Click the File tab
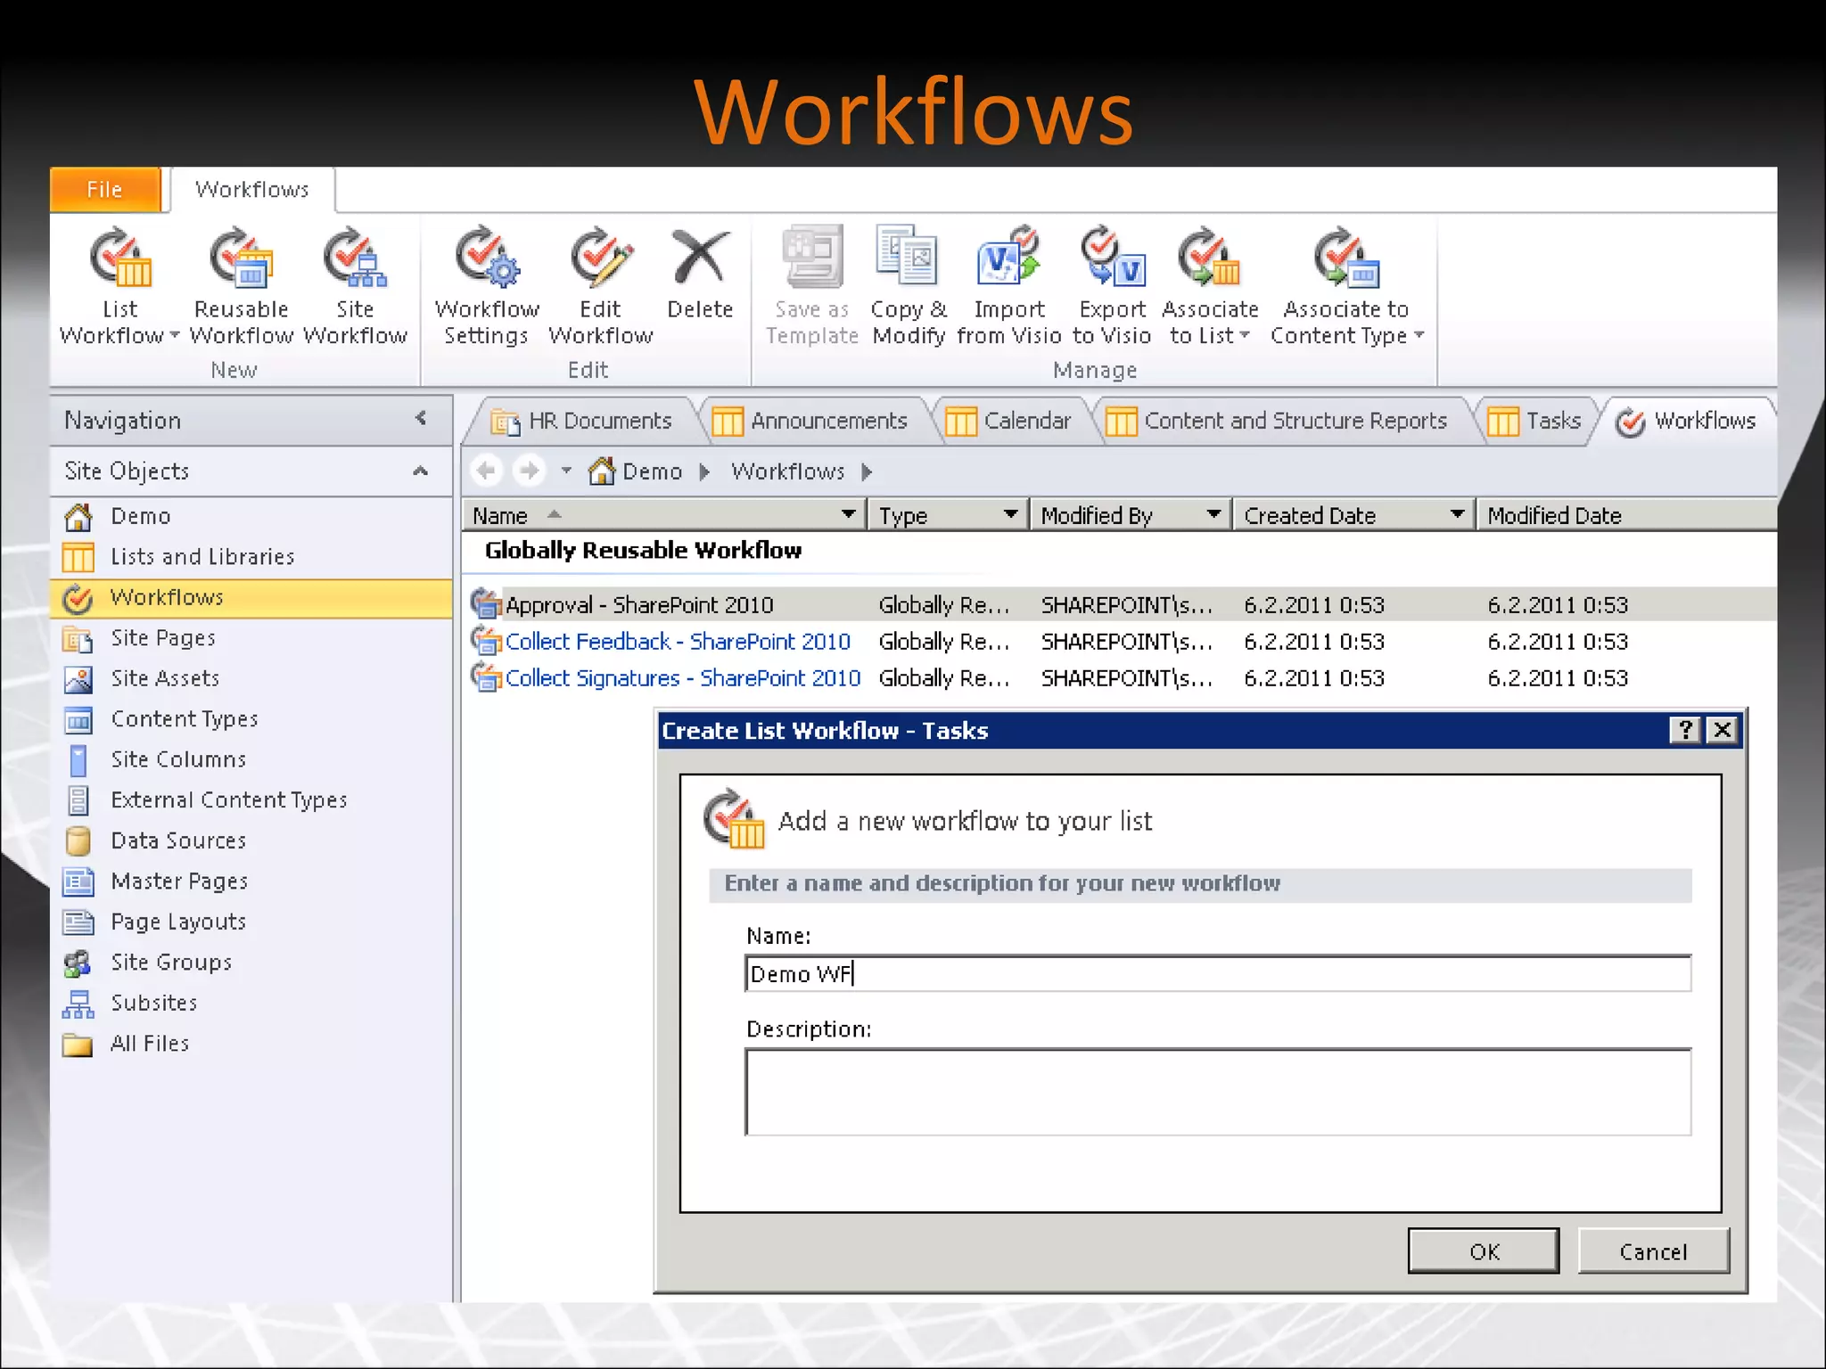Screen dimensions: 1826x1369 click(105, 189)
